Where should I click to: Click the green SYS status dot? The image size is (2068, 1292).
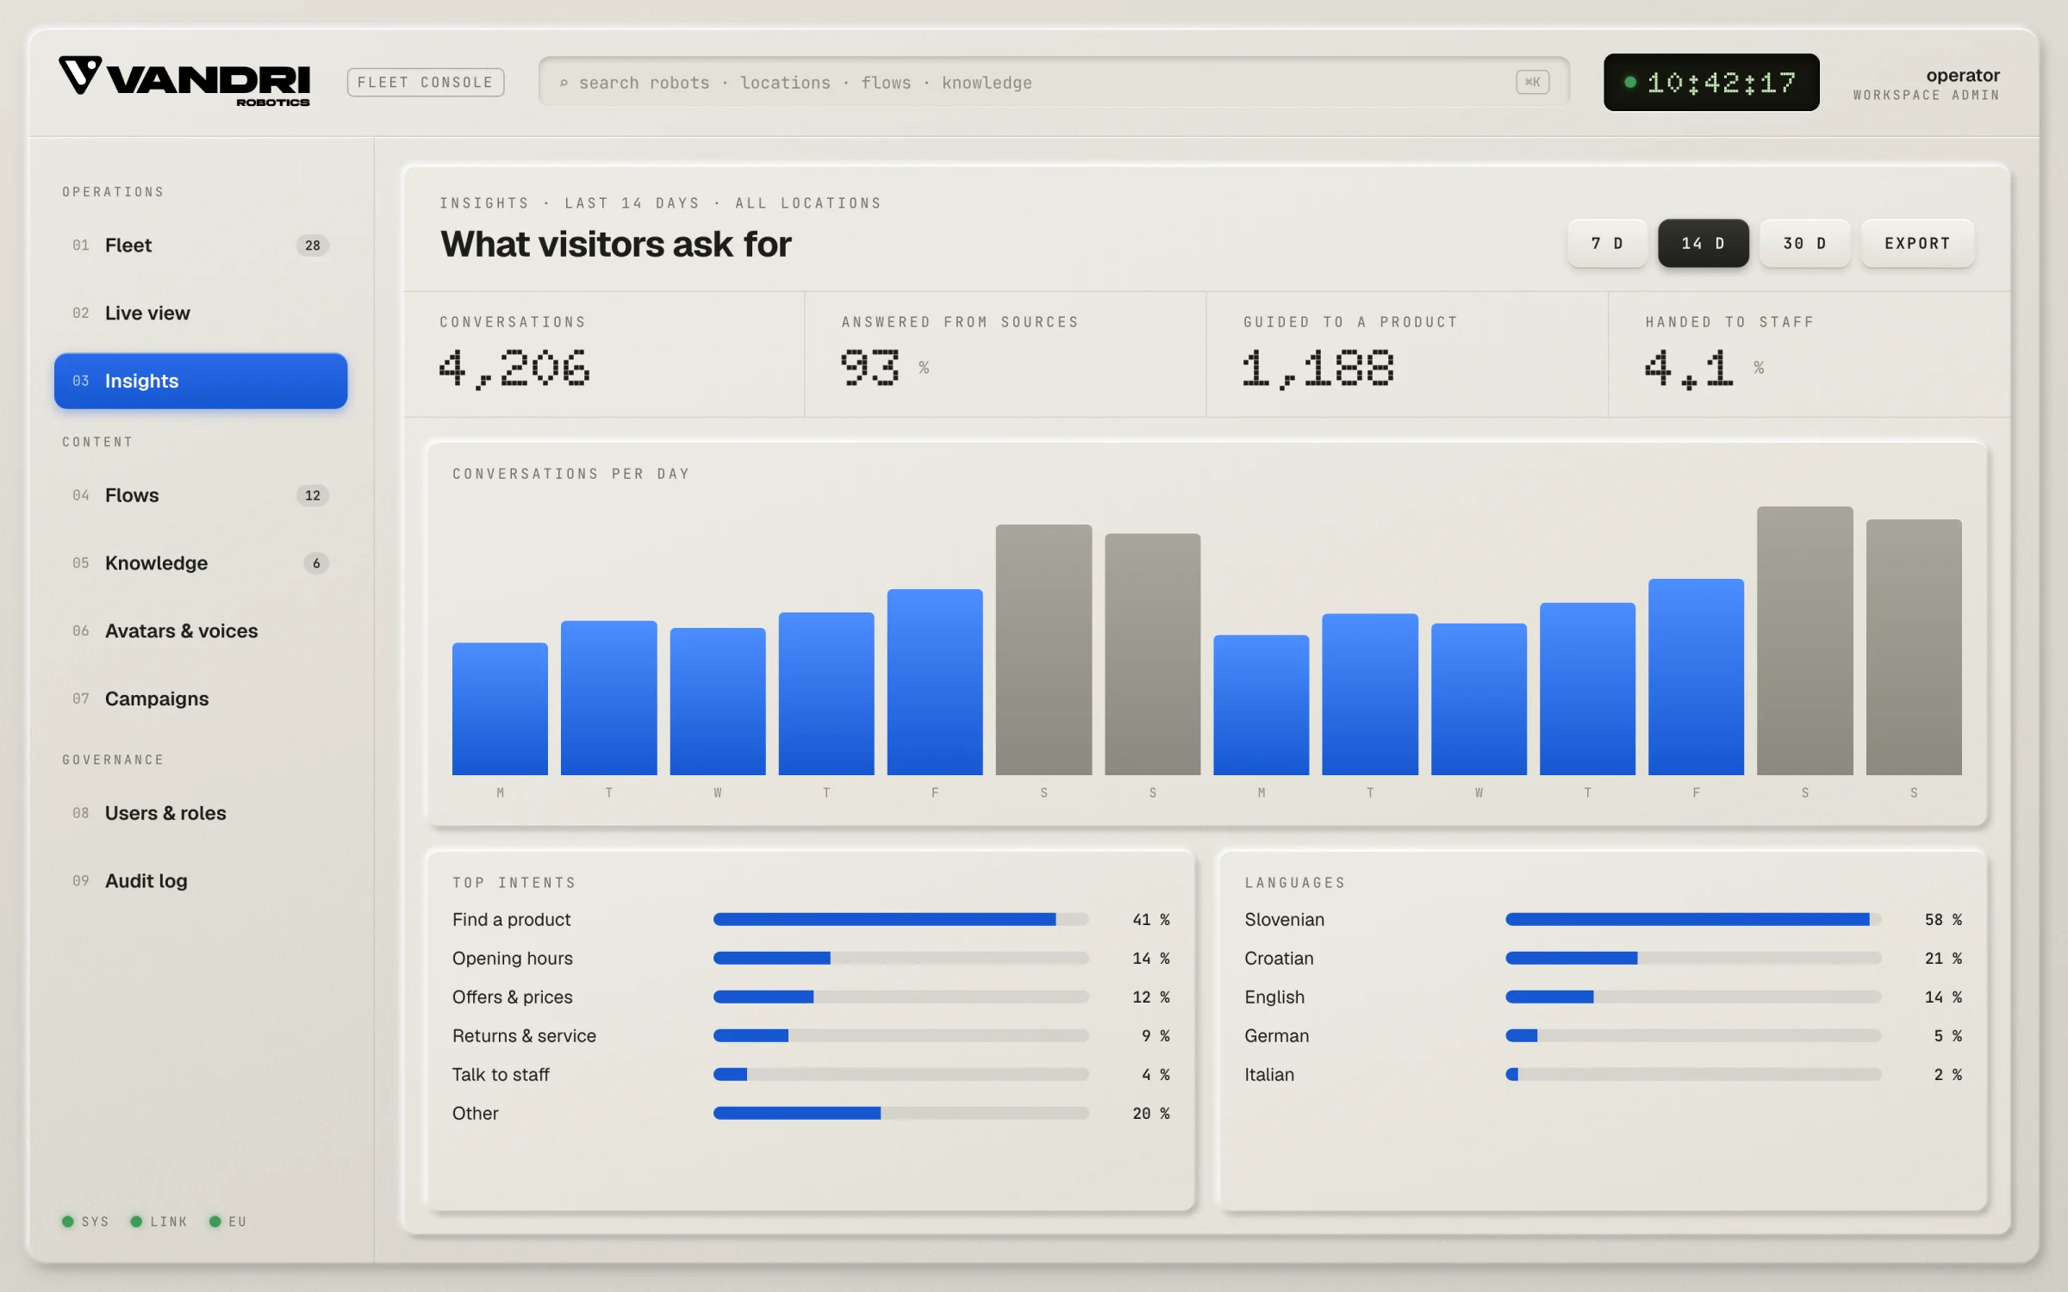click(68, 1221)
